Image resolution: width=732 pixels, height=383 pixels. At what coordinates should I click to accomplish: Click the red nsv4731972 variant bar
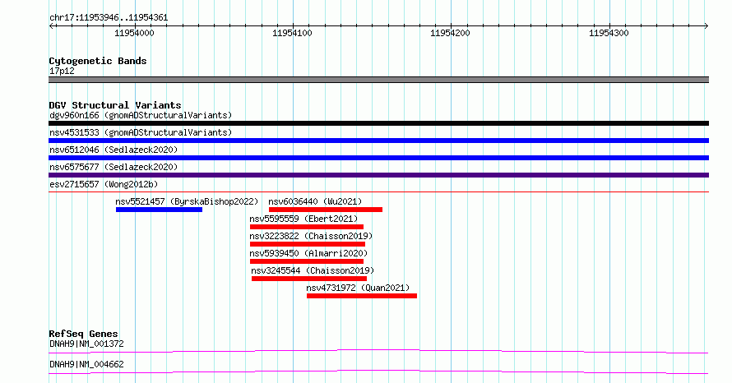click(x=362, y=296)
